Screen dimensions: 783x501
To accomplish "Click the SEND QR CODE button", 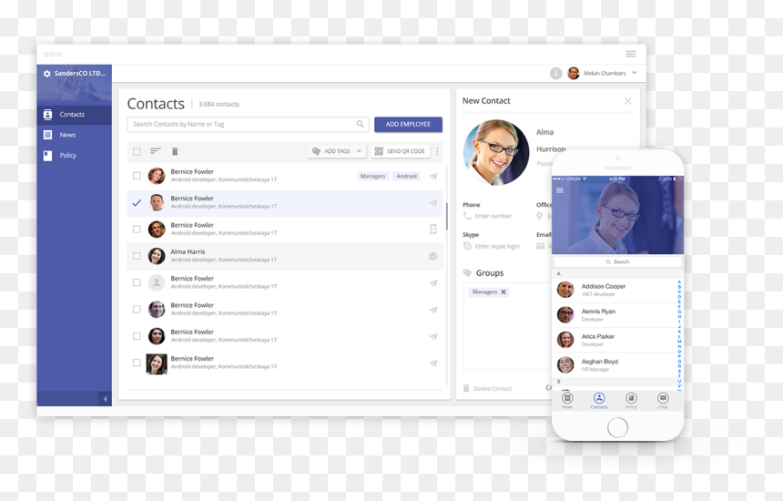I will [401, 151].
